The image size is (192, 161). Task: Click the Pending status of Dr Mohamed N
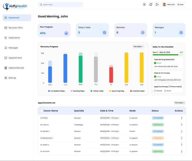[158, 138]
